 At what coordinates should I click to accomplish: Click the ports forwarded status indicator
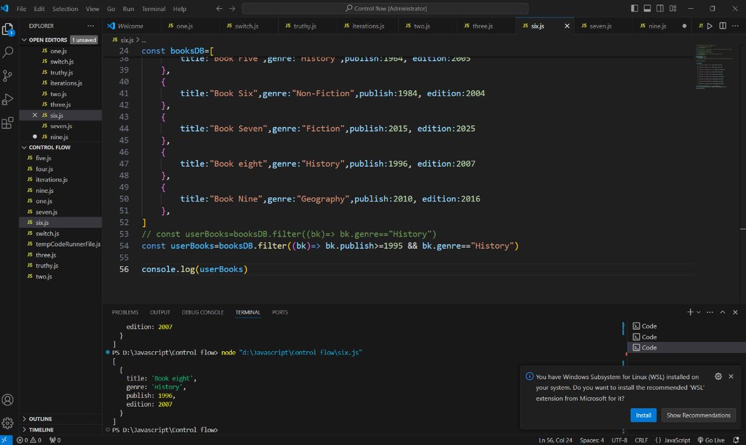(x=55, y=440)
